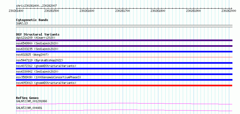Select the dgv121n209 purple variant bar
240x114 pixels.
[124, 40]
